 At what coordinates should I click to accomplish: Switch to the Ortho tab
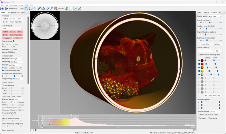199,13
